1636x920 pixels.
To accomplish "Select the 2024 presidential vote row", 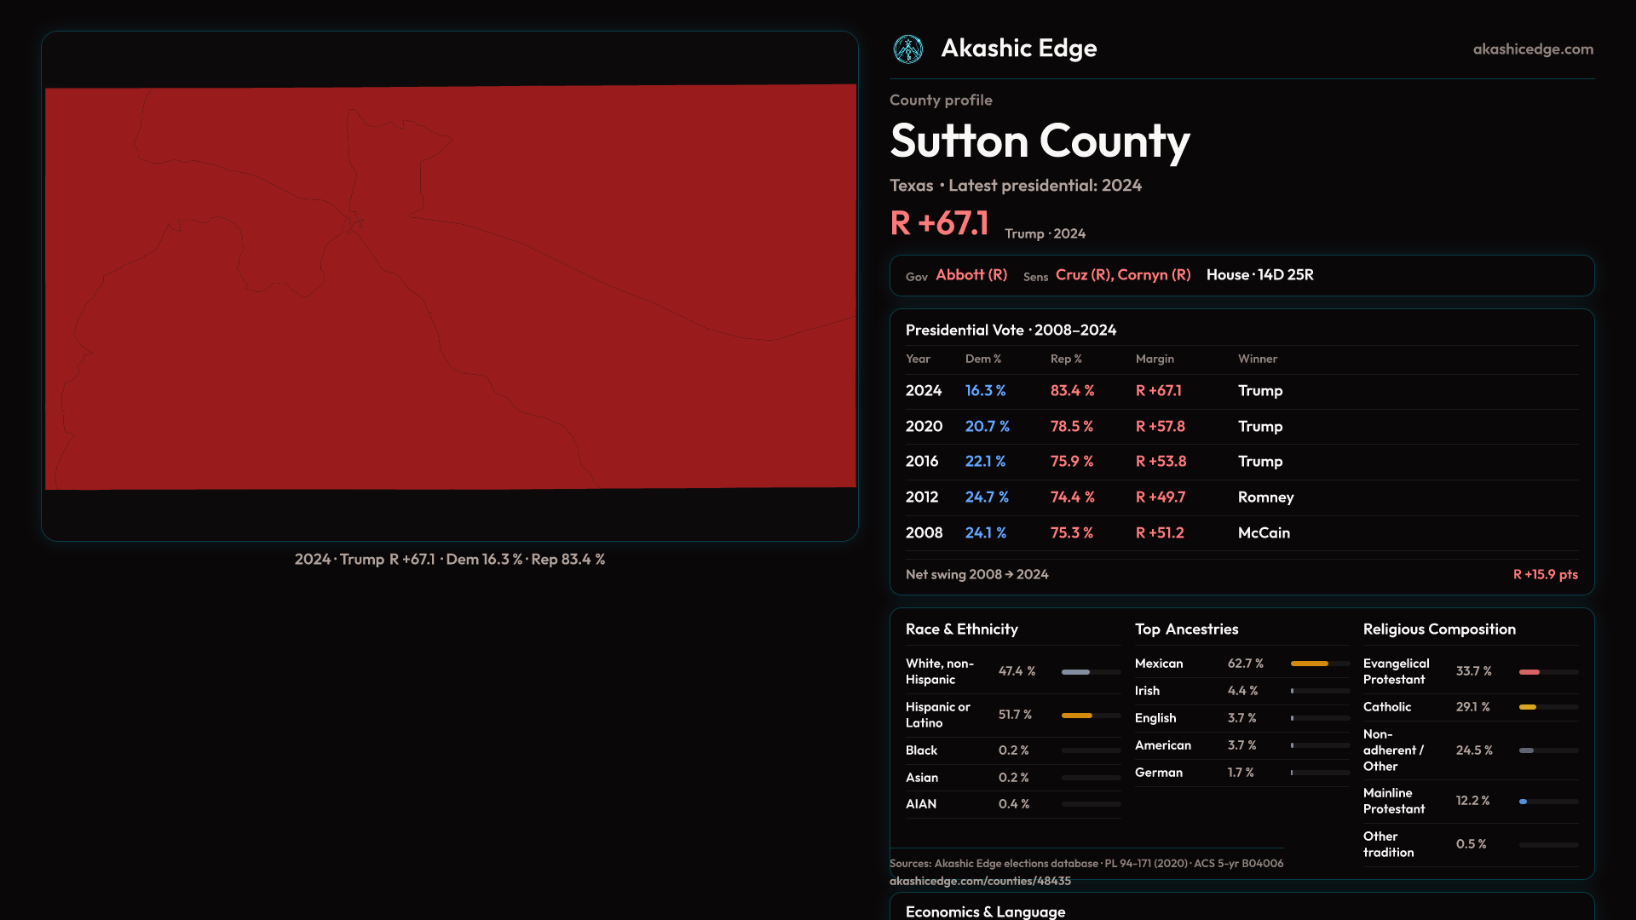I will (x=1241, y=391).
